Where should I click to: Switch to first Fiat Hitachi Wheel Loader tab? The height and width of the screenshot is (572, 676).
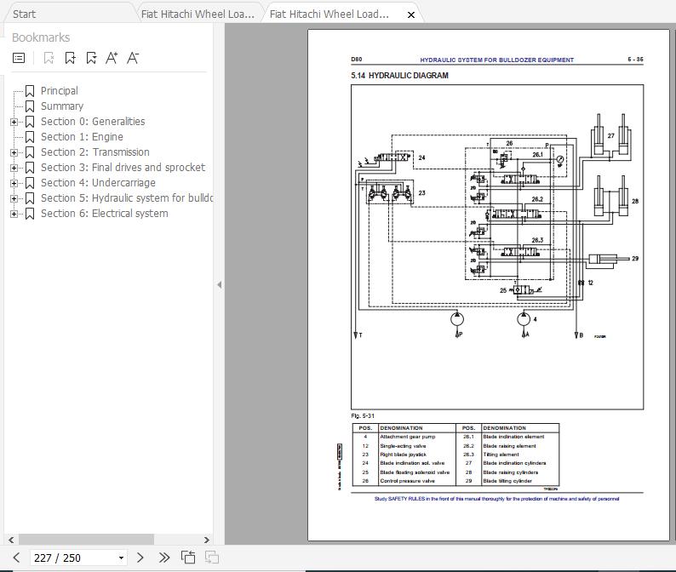197,14
